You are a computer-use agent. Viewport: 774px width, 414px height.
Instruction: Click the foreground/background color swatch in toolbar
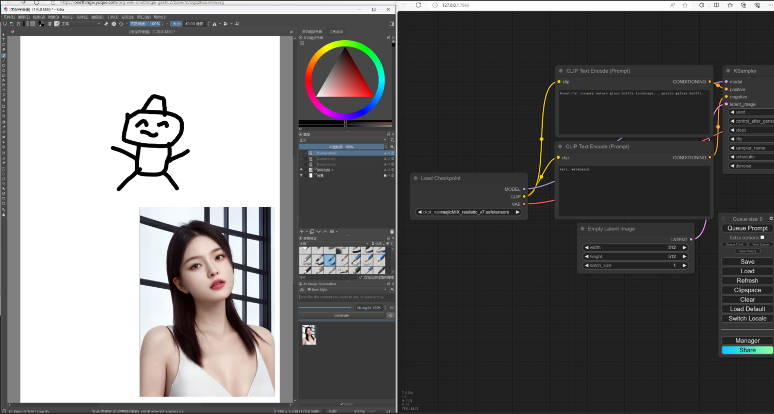point(41,24)
